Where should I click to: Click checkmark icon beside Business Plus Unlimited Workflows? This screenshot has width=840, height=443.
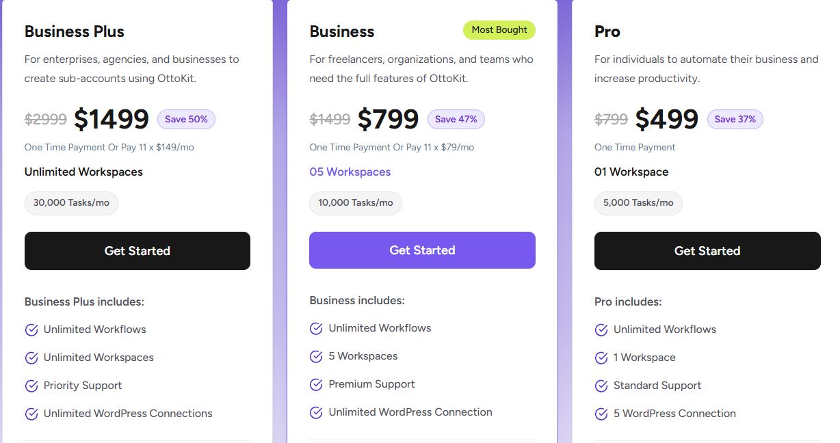pyautogui.click(x=31, y=330)
